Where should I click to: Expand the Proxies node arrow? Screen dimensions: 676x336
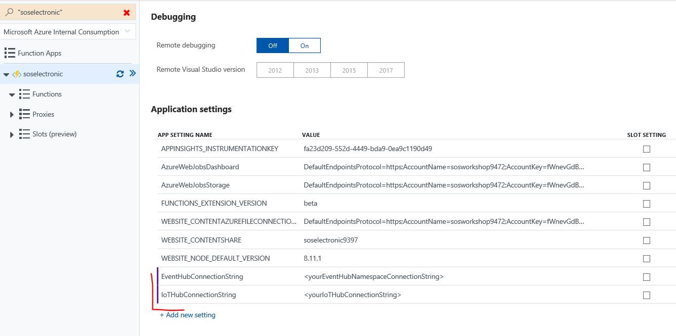(12, 115)
